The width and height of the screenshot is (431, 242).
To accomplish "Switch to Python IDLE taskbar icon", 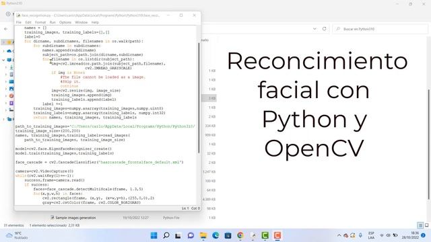I will click(253, 235).
